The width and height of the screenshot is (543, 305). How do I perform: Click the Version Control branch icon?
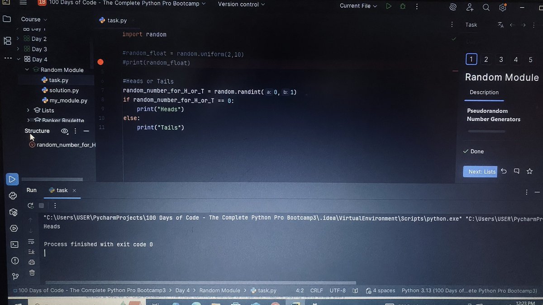(14, 277)
